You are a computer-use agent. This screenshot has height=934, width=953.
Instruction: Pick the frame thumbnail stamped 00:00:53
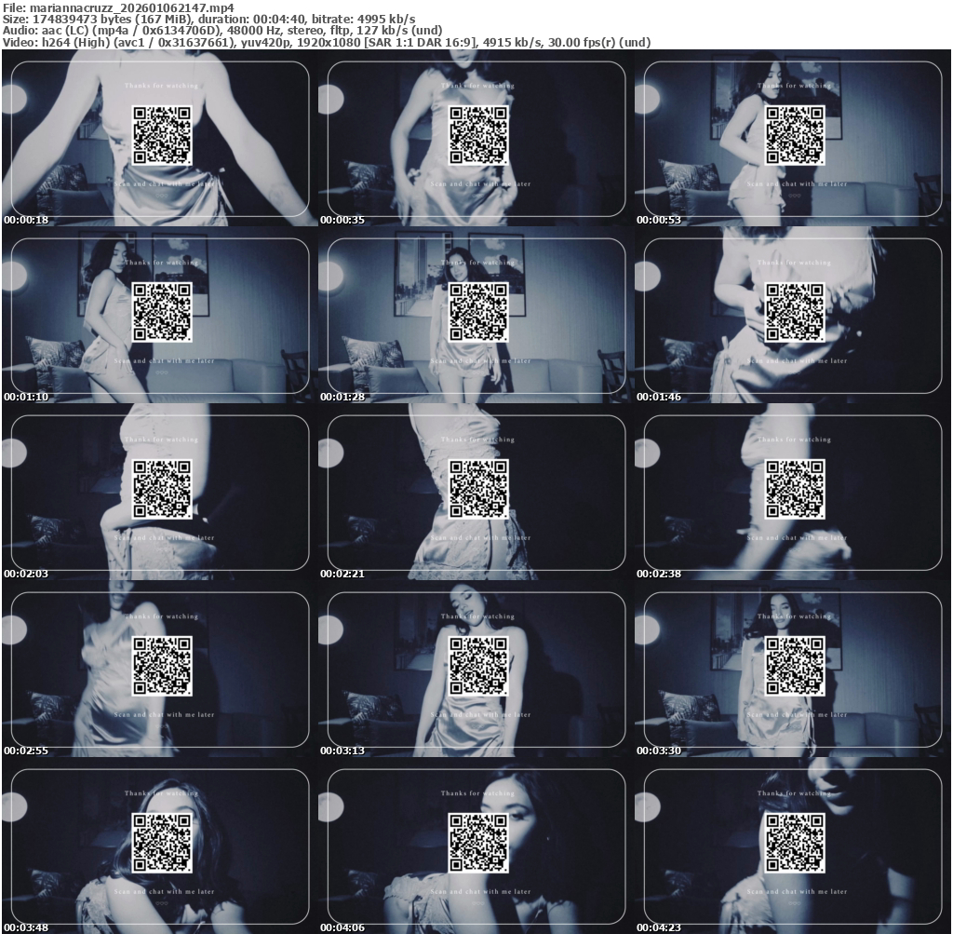tap(793, 138)
